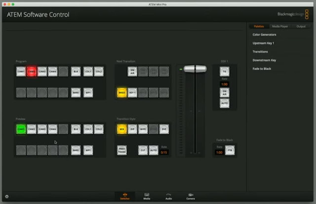Choose the DIP transition style
The image size is (316, 204).
pos(132,129)
